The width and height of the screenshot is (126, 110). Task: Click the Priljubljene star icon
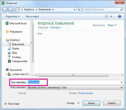click(x=7, y=32)
